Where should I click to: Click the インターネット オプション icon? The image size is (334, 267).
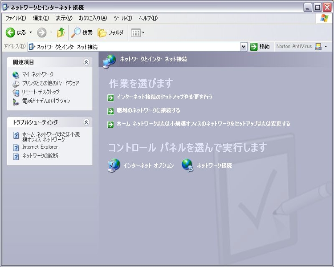tap(114, 165)
